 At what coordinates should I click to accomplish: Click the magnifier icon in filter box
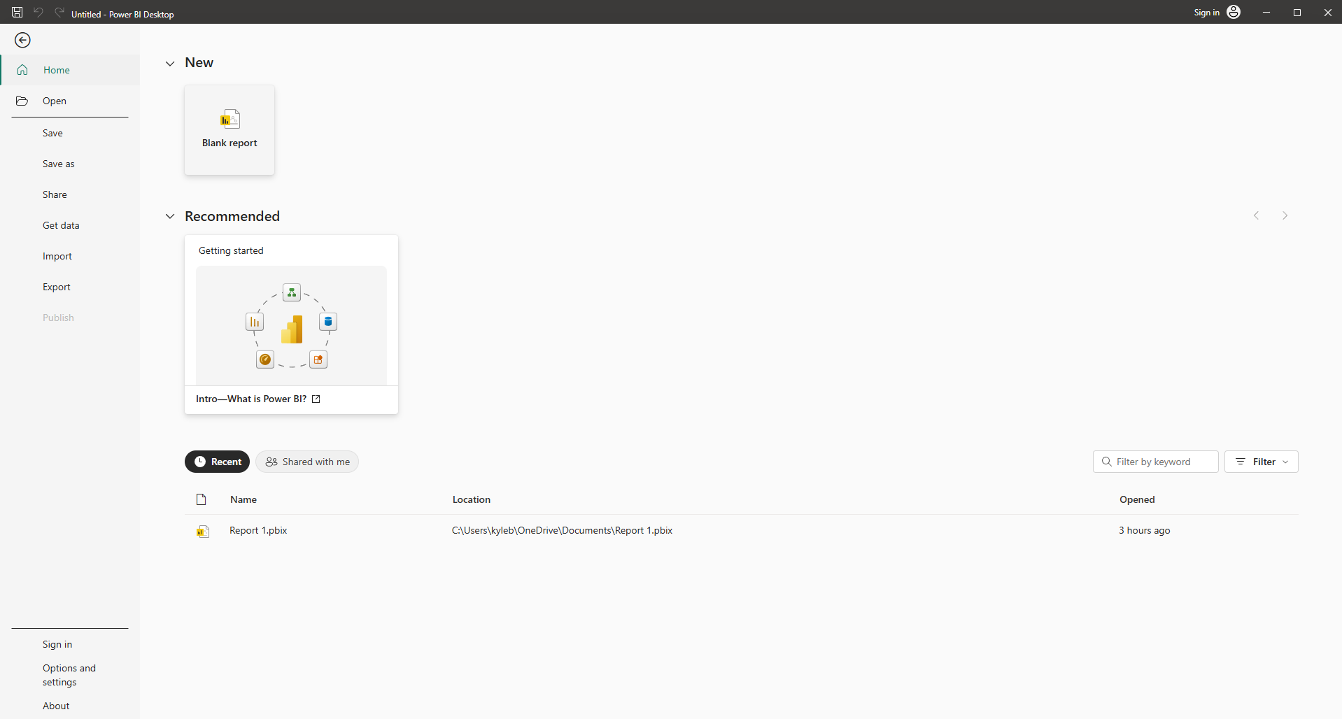coord(1107,462)
